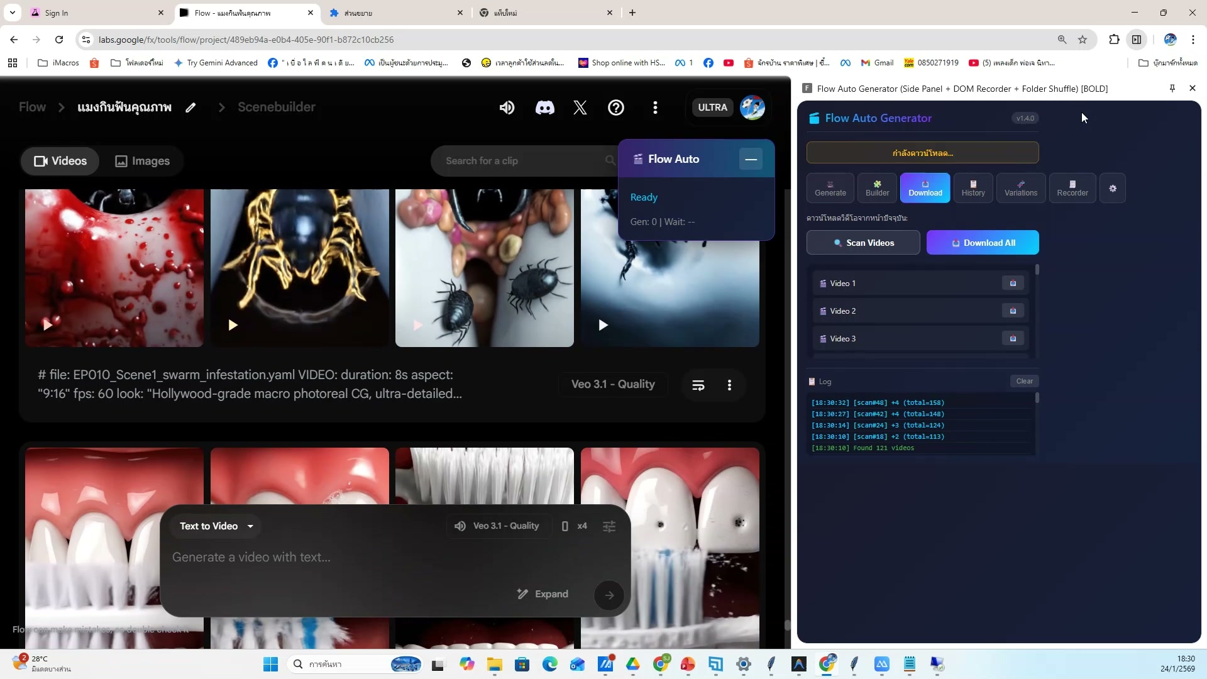Open the Text to Video mode dropdown
1207x679 pixels.
[216, 526]
